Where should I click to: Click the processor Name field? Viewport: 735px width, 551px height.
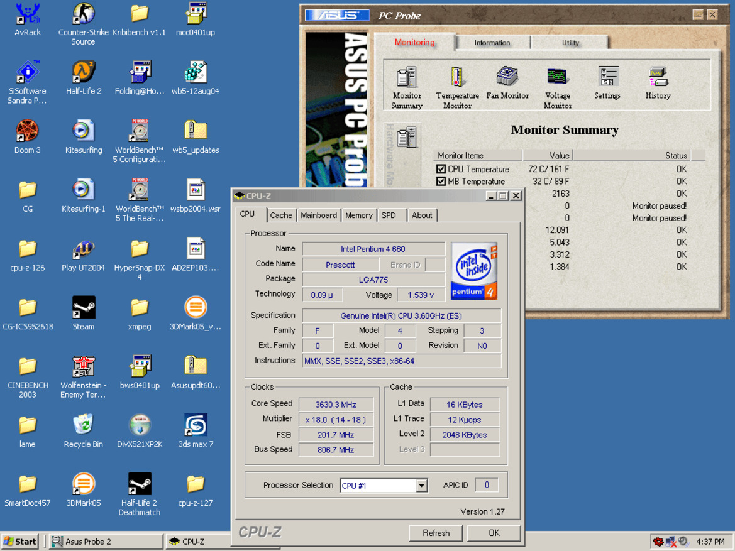[x=373, y=249]
